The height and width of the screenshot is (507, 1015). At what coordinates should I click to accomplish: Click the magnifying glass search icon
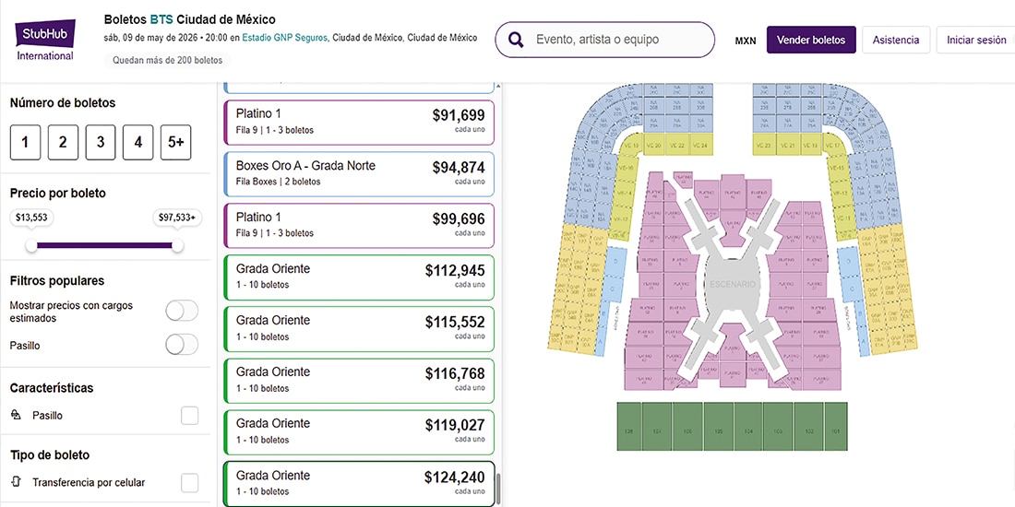click(x=518, y=40)
